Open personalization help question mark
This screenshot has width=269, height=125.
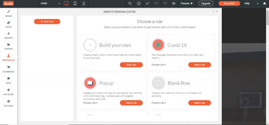pos(213,11)
